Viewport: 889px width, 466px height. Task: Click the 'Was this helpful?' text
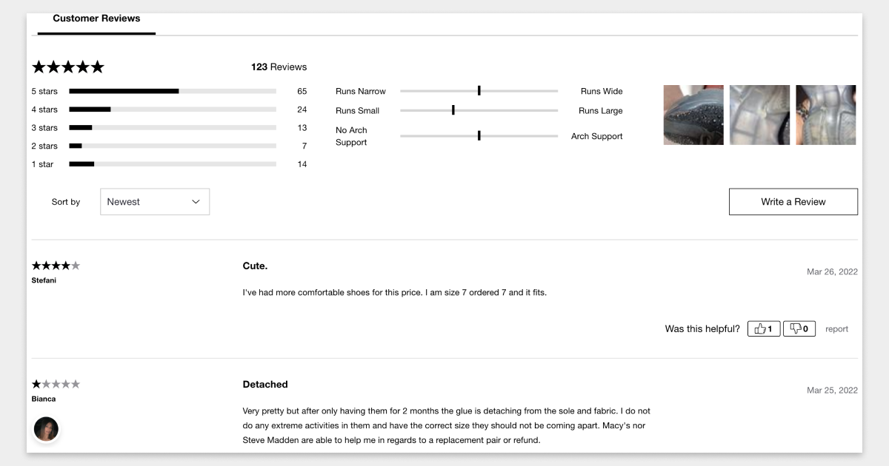[702, 329]
